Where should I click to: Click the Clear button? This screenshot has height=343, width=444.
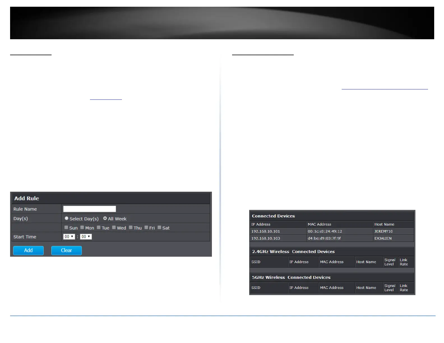(66, 251)
